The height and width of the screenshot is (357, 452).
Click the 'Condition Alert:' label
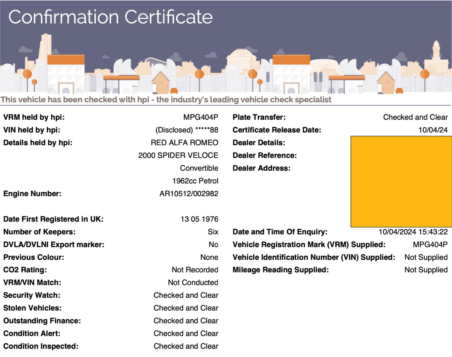click(x=32, y=334)
